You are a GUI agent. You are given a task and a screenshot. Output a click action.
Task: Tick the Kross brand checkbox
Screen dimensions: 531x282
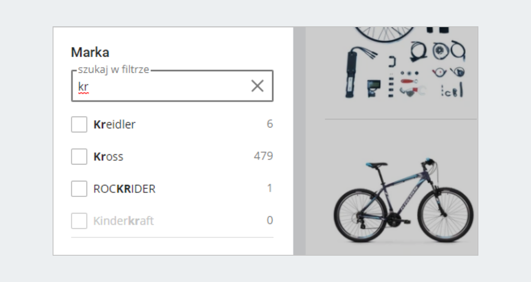[79, 156]
